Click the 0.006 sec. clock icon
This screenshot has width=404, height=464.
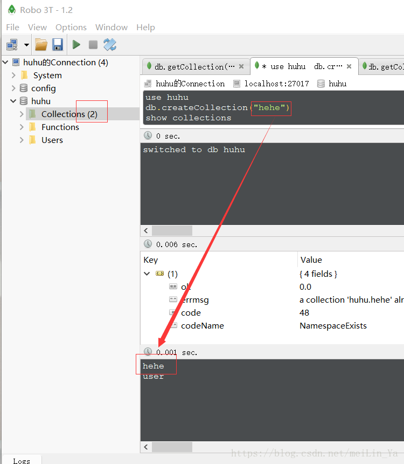pos(148,244)
